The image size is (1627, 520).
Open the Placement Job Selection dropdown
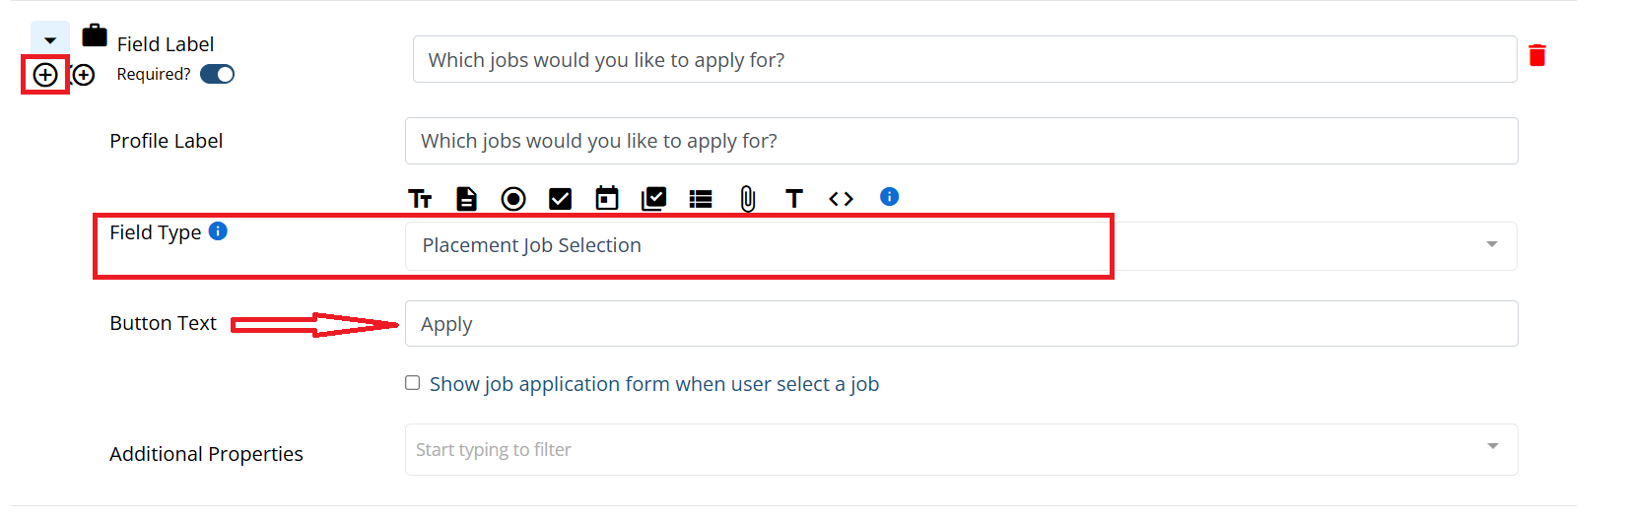[961, 246]
